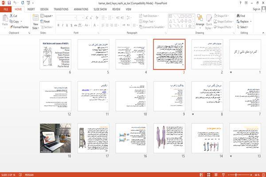Toggle text Shadow formatting
This screenshot has width=266, height=177.
pyautogui.click(x=71, y=25)
